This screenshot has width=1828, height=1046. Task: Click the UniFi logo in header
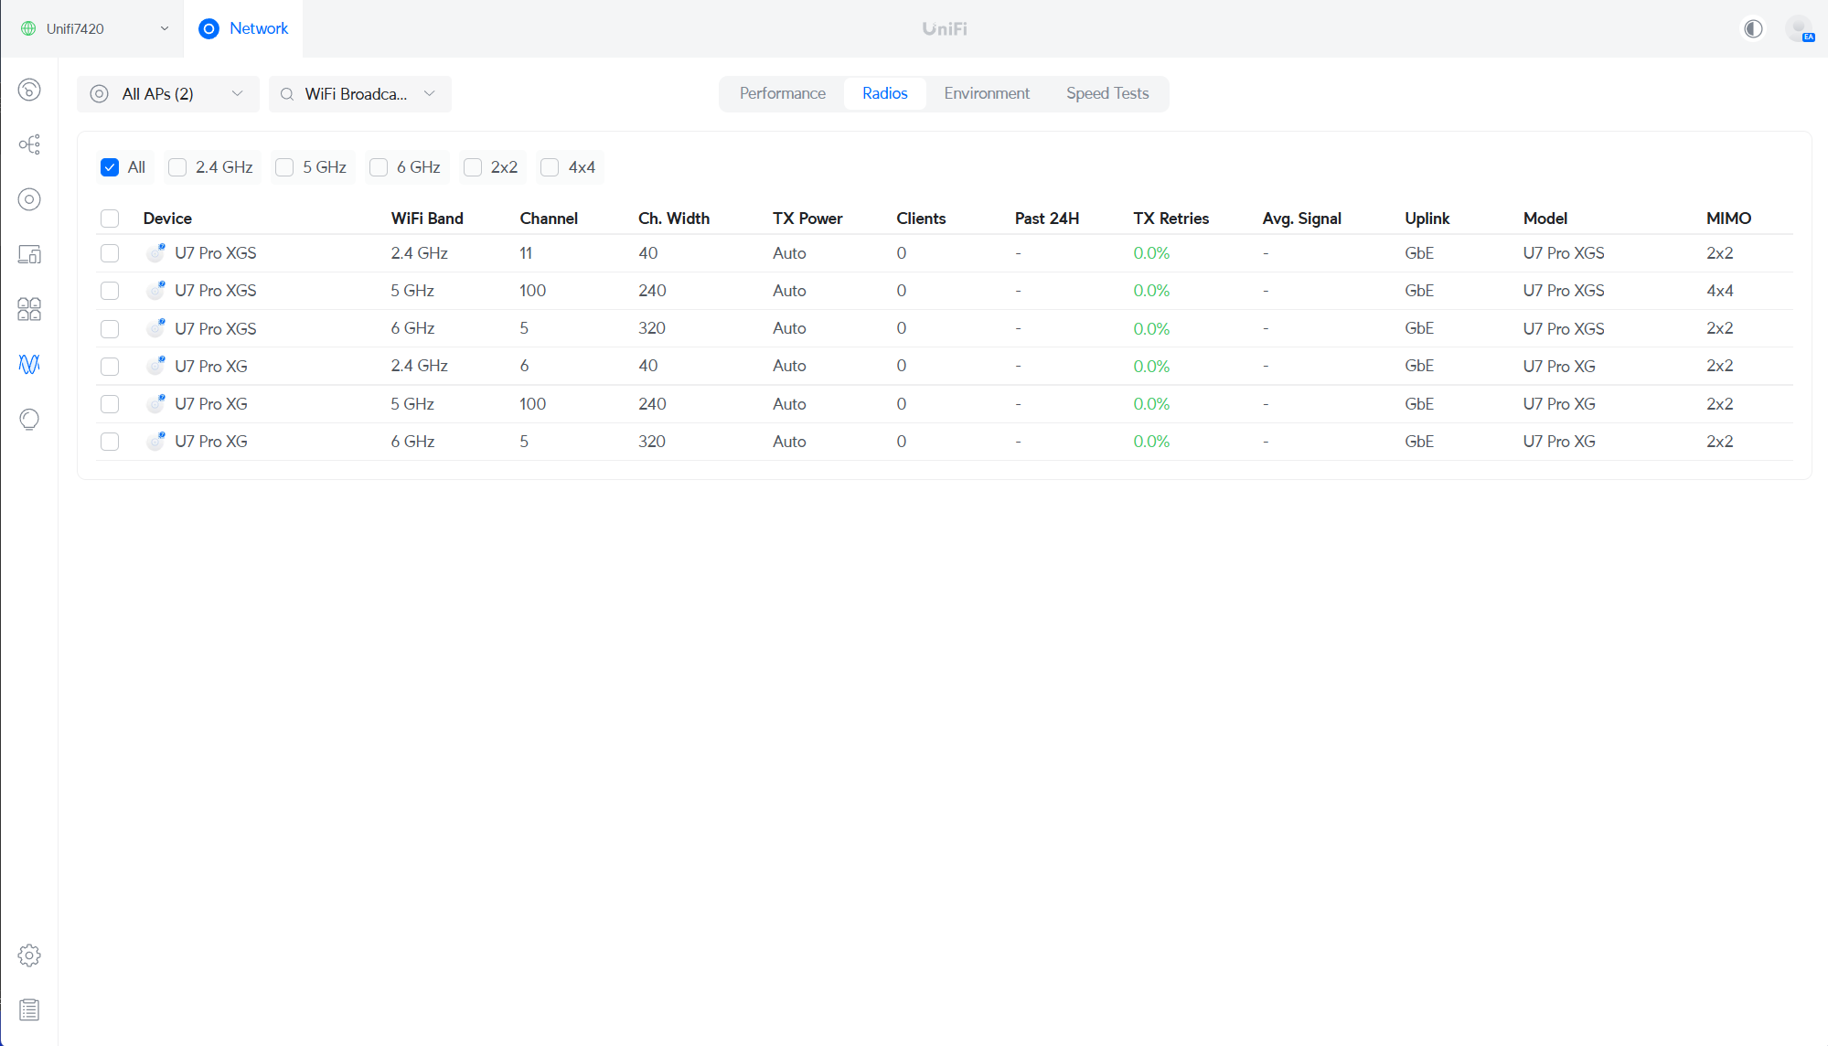[945, 28]
